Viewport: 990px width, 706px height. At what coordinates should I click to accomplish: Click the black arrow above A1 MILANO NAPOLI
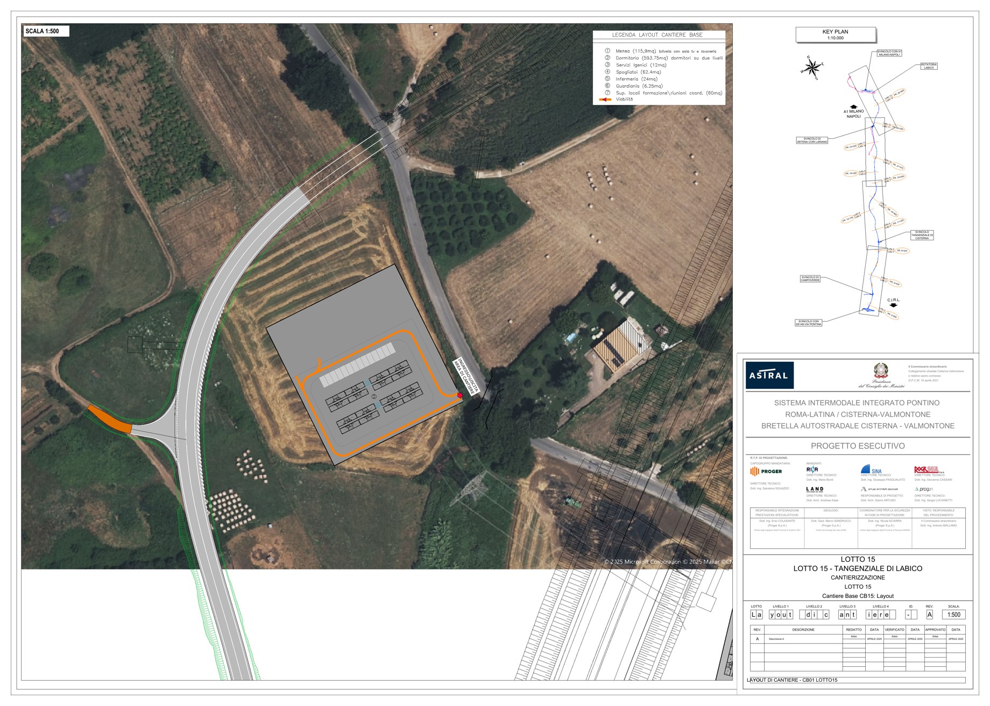coord(853,106)
